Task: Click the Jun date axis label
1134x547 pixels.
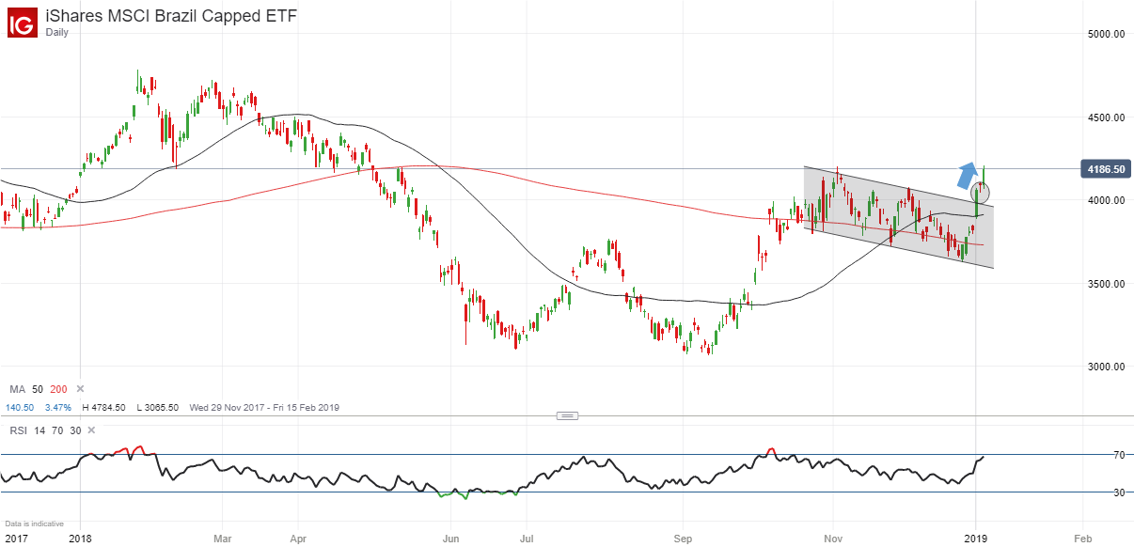Action: [450, 539]
